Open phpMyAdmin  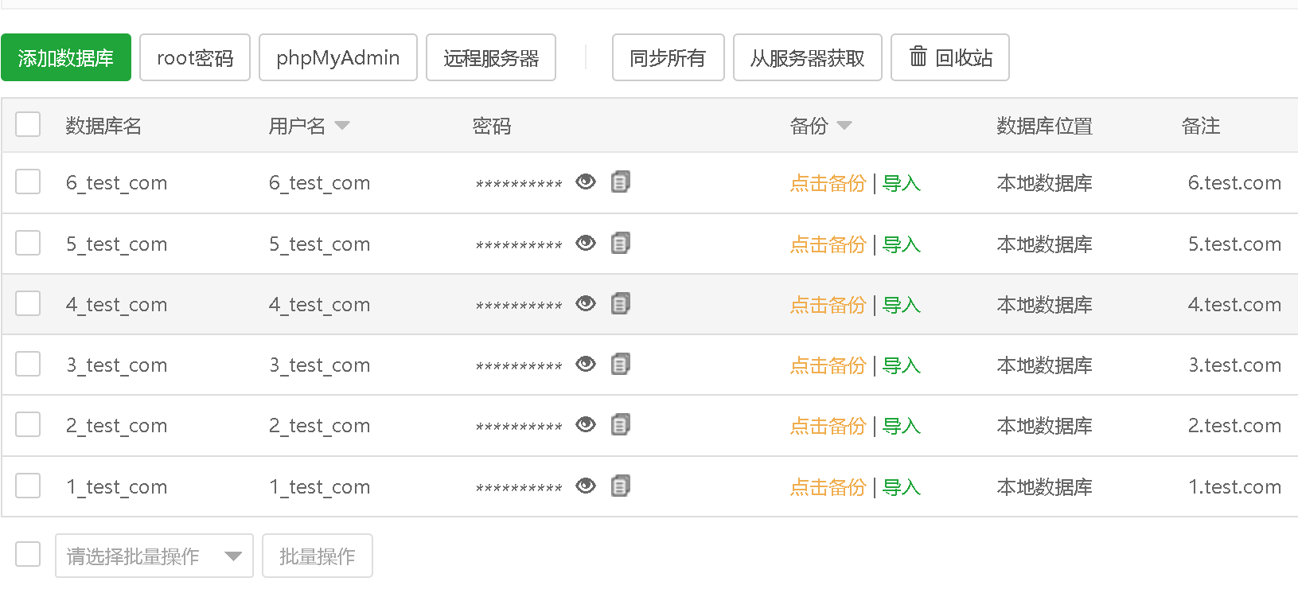(338, 57)
